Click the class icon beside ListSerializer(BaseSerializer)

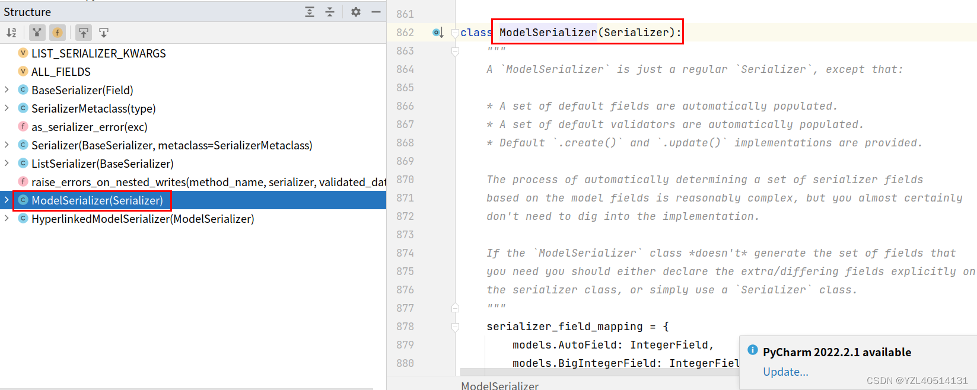pos(23,163)
